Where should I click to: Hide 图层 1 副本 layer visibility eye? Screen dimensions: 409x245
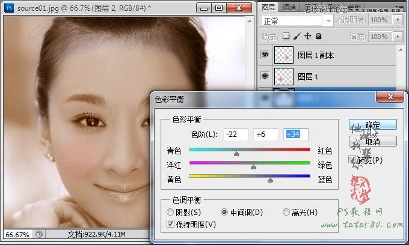(265, 55)
